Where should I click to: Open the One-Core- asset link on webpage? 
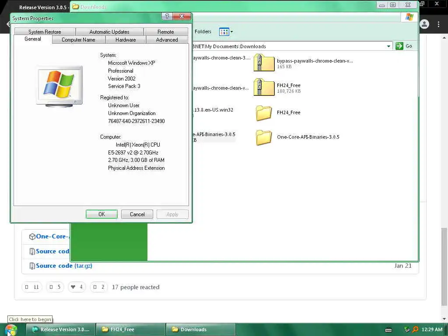pyautogui.click(x=52, y=236)
